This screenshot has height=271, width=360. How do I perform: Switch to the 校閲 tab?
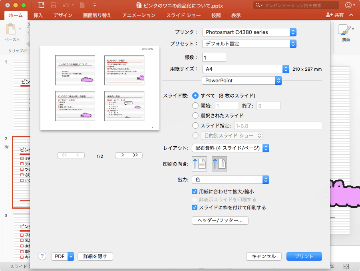coord(216,15)
